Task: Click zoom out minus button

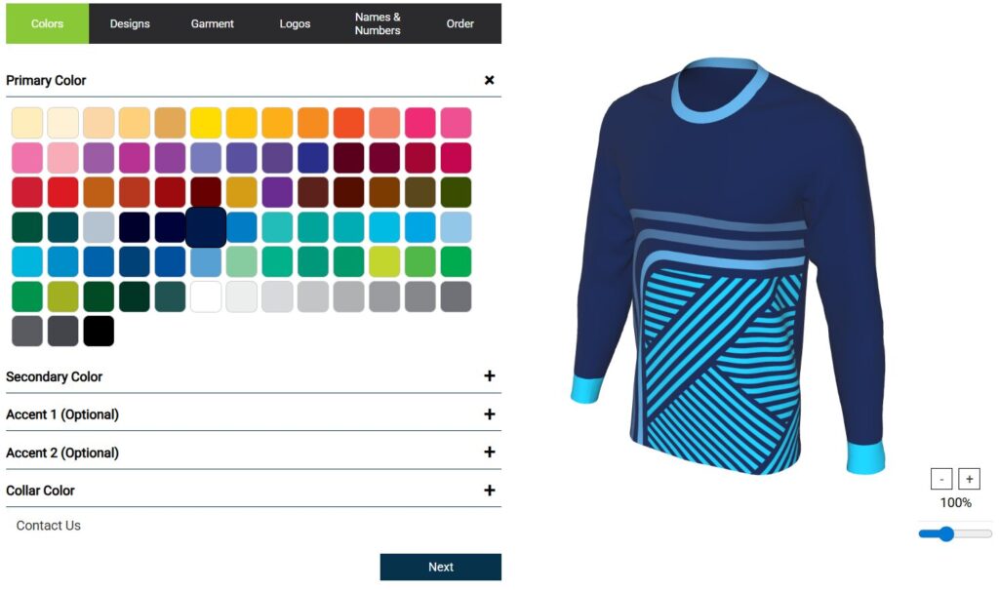Action: [941, 479]
